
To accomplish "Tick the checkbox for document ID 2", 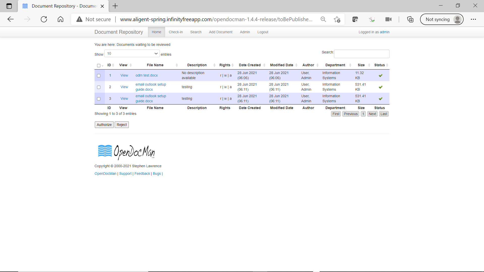I will [x=99, y=87].
